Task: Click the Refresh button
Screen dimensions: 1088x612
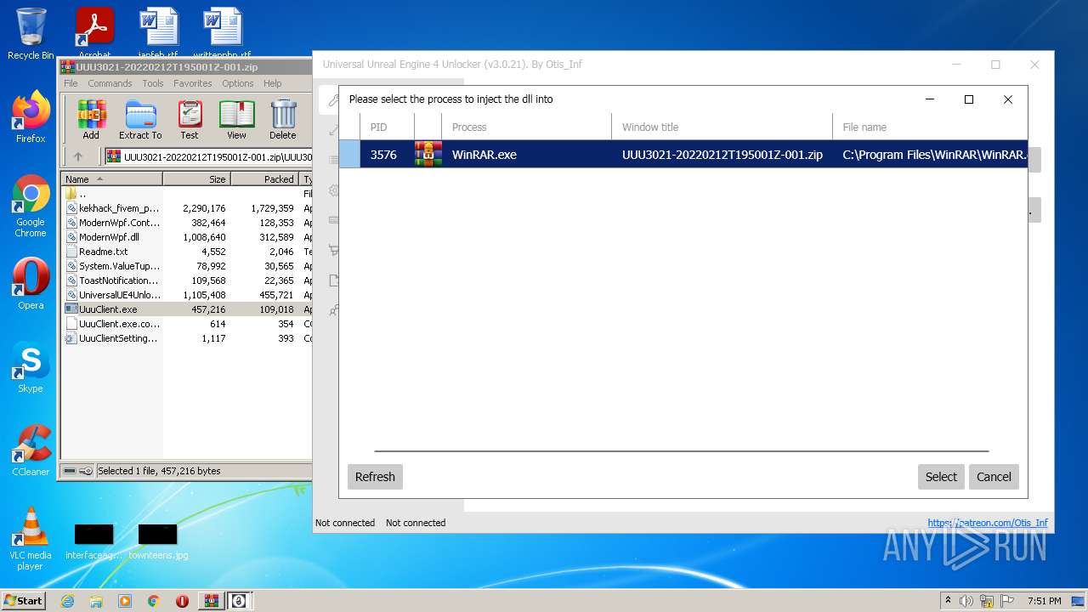Action: (x=375, y=477)
